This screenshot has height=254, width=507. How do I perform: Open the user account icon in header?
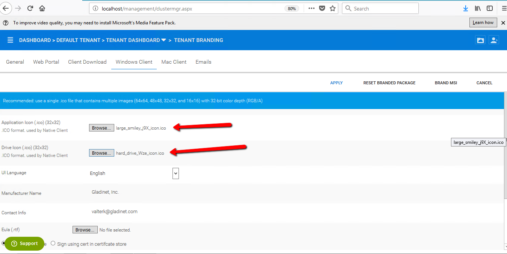(x=493, y=40)
